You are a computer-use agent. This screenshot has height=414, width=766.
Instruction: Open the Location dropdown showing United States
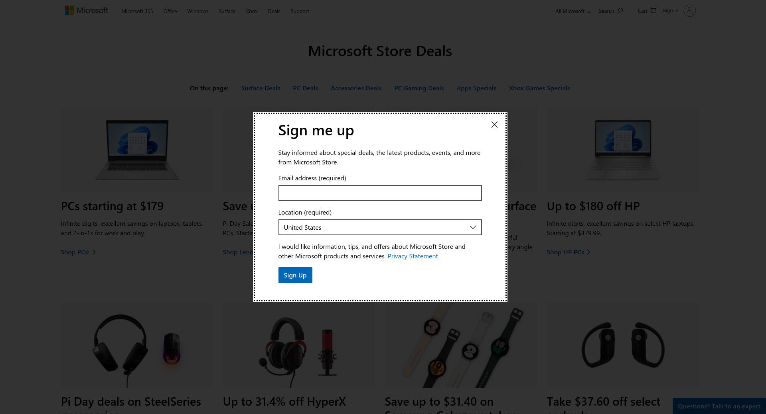375,227
